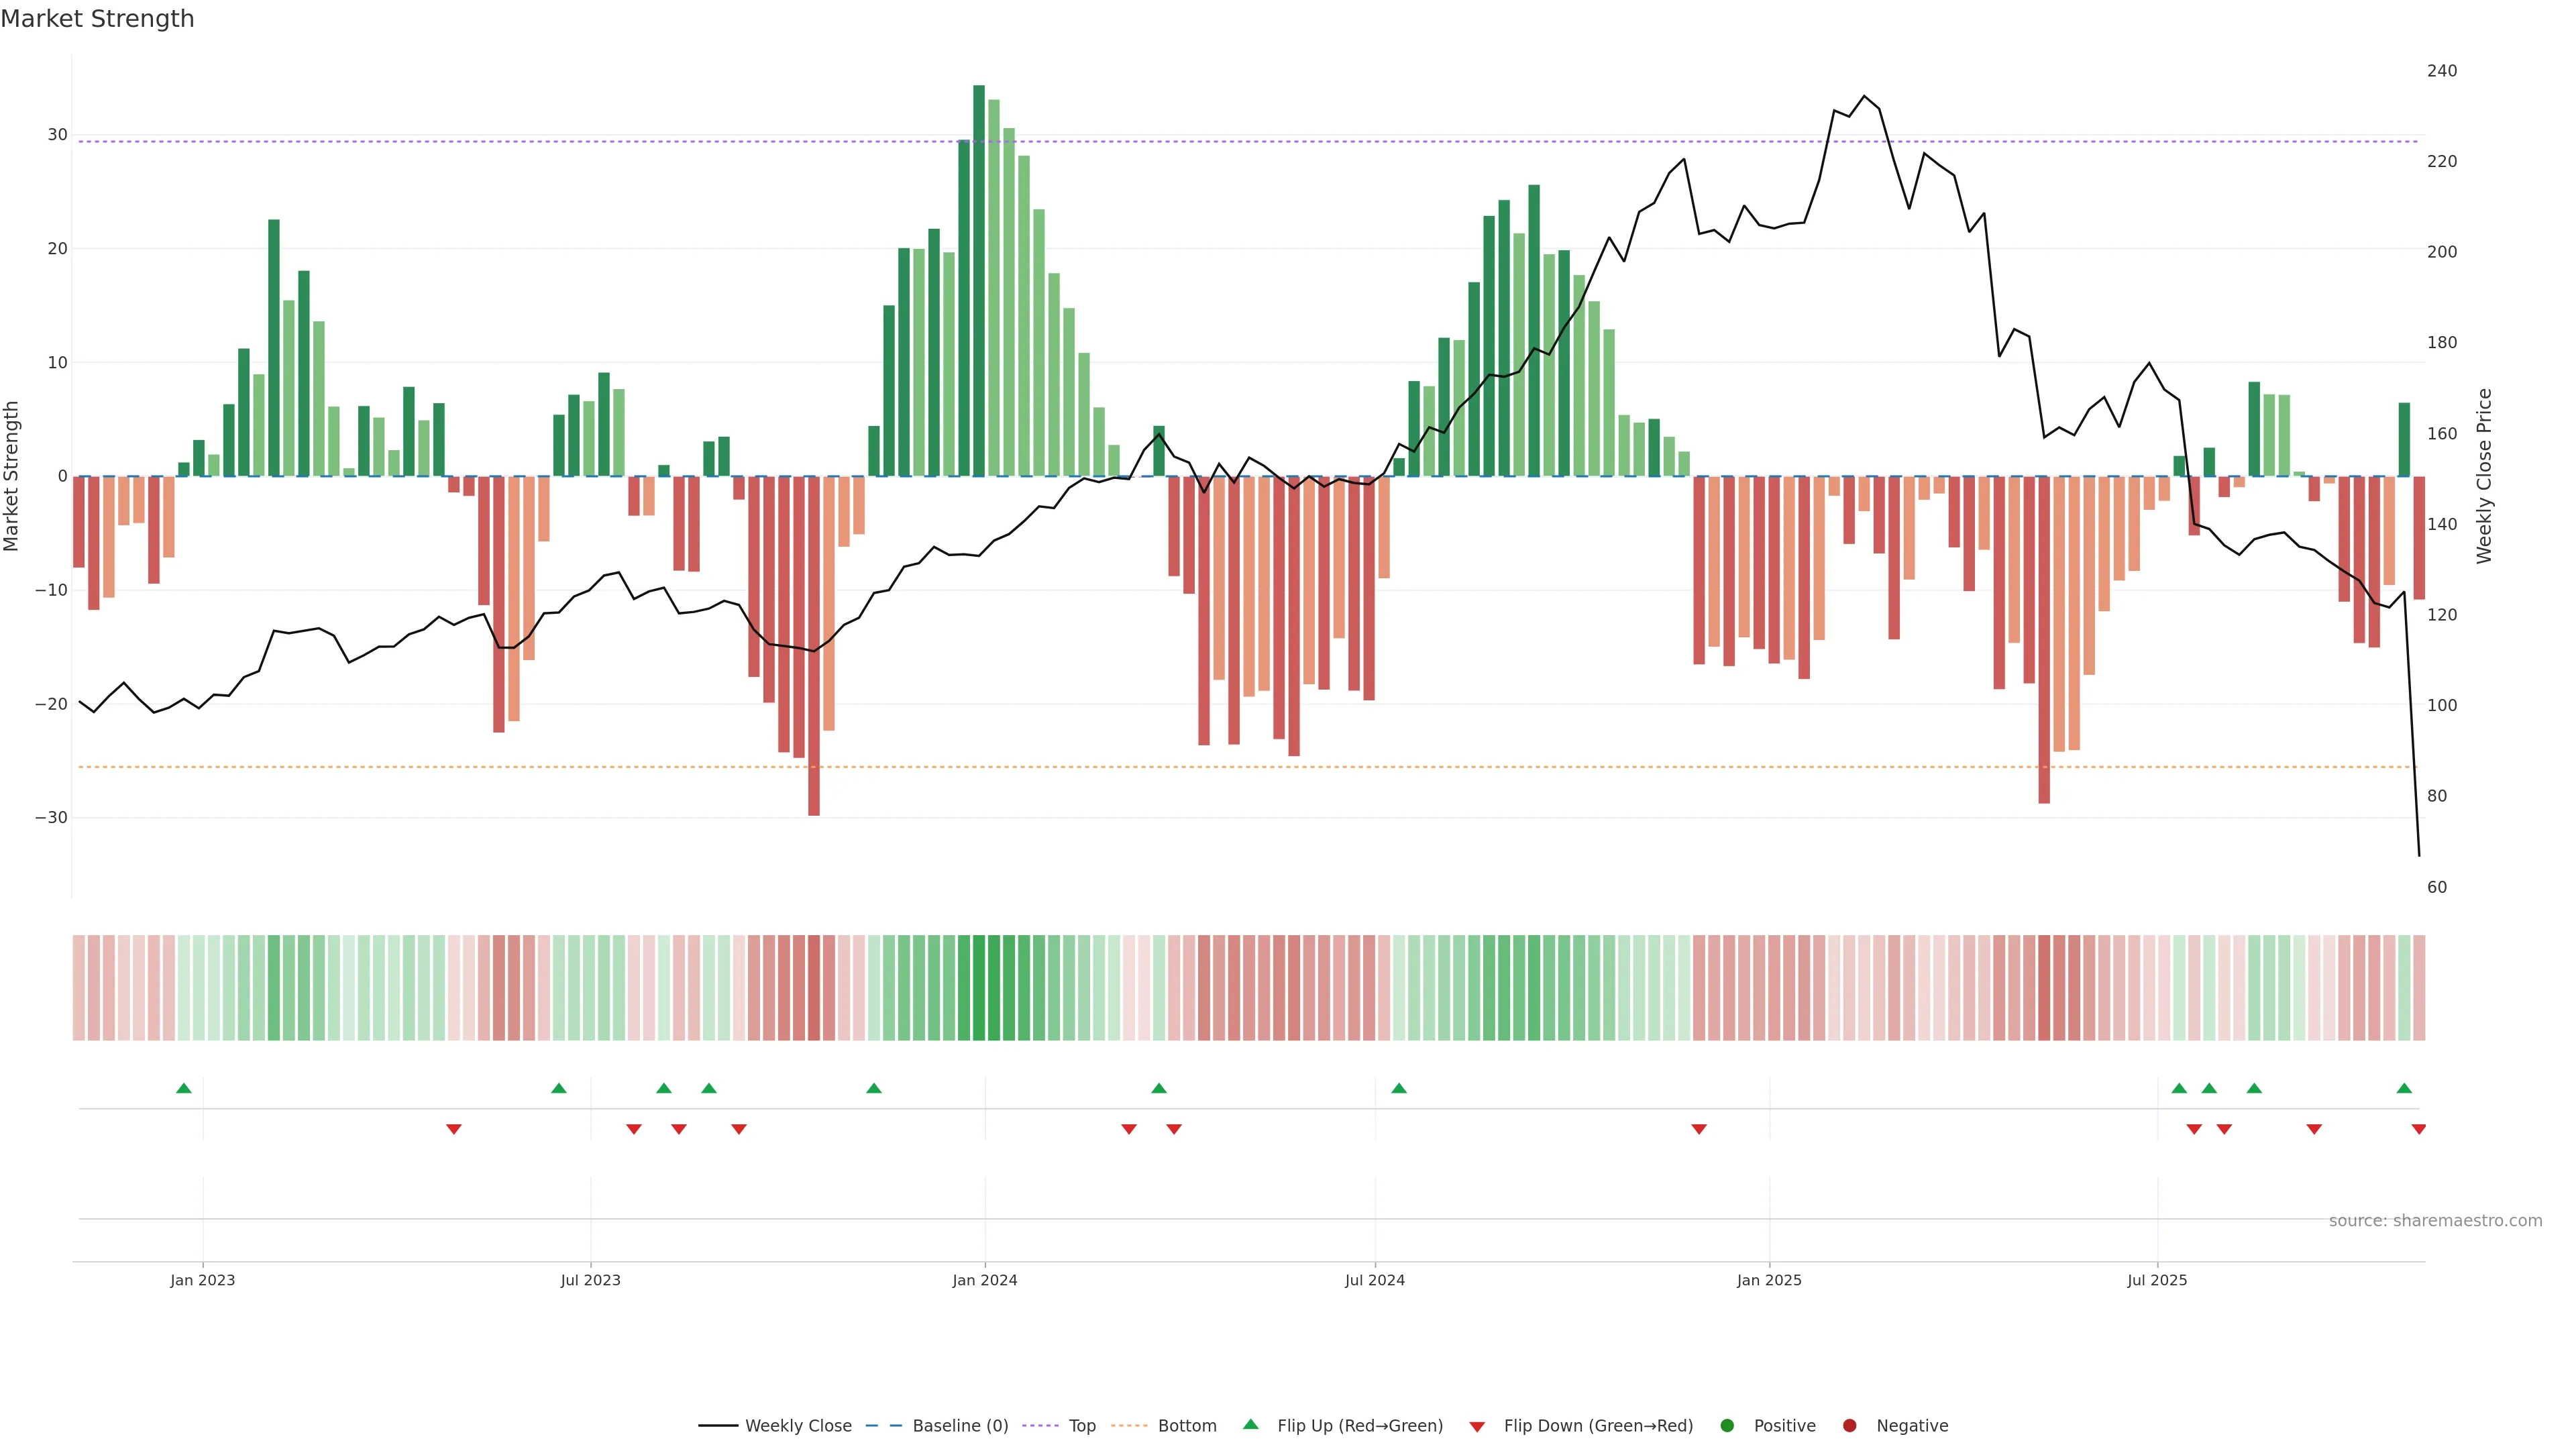Click Flip Down red triangle legend icon

(1477, 1426)
